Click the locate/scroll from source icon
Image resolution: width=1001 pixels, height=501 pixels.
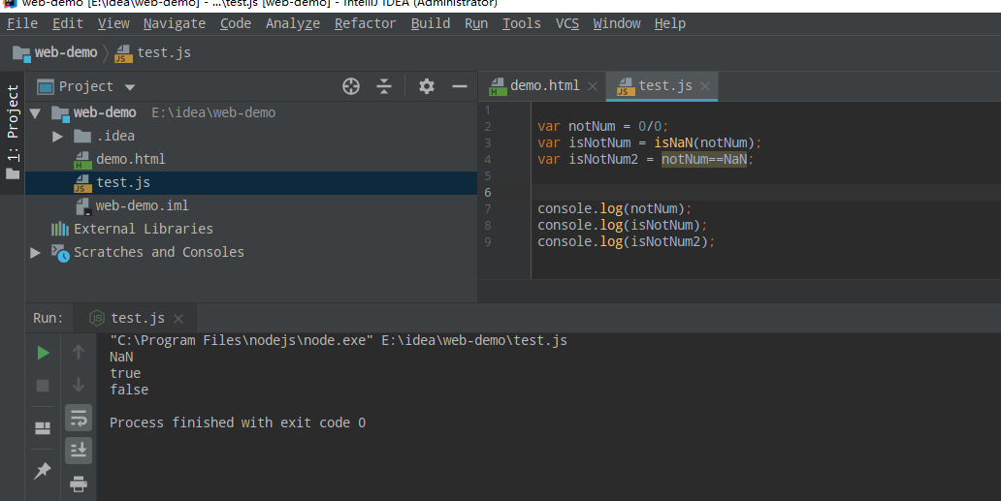(x=351, y=86)
